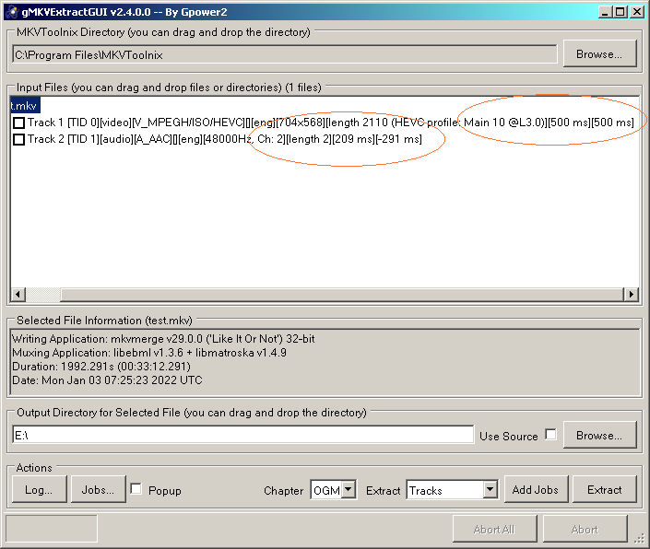The width and height of the screenshot is (650, 549).
Task: Check the Track 1 video checkbox
Action: (x=18, y=123)
